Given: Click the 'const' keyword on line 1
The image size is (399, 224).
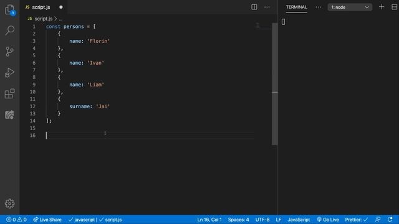Looking at the screenshot, I should [53, 26].
